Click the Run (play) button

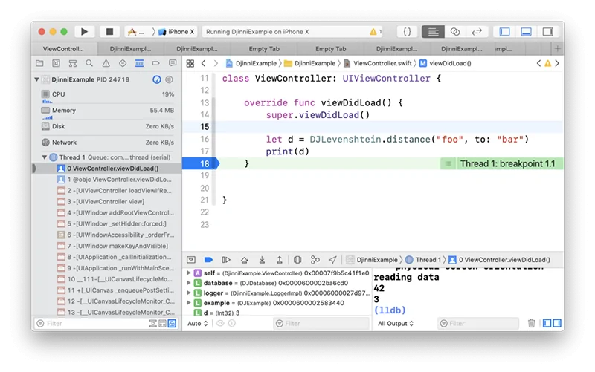pos(84,32)
